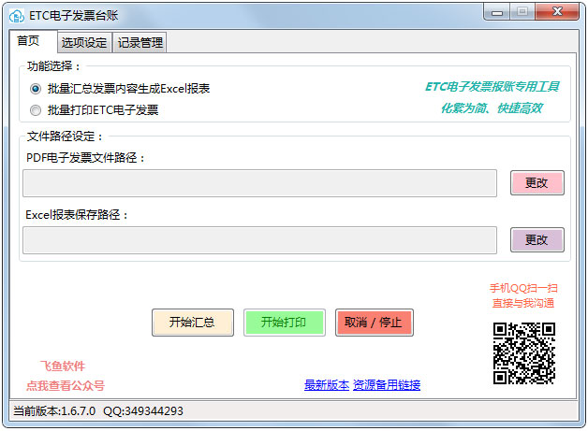Click the ETC app cloud icon in title bar

coord(17,16)
